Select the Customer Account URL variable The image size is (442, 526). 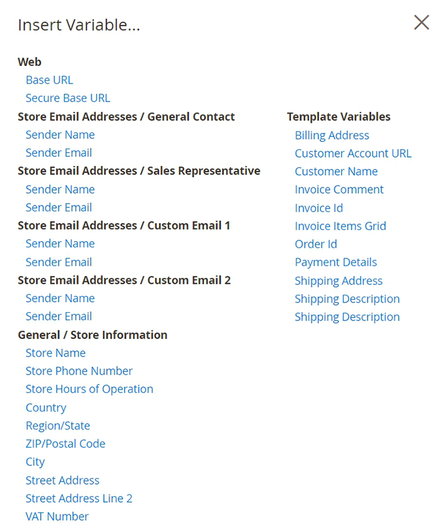pos(353,153)
